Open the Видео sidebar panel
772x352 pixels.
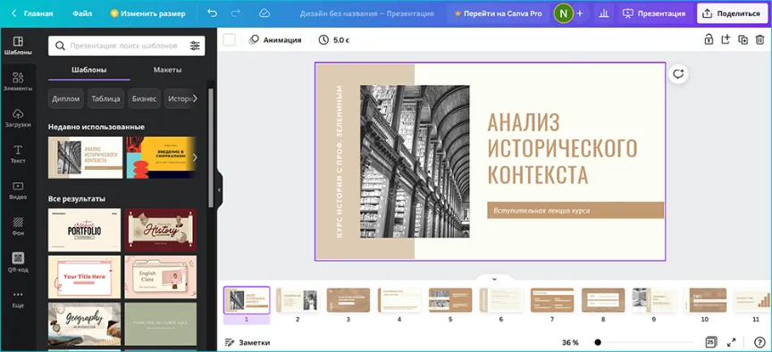[x=18, y=190]
